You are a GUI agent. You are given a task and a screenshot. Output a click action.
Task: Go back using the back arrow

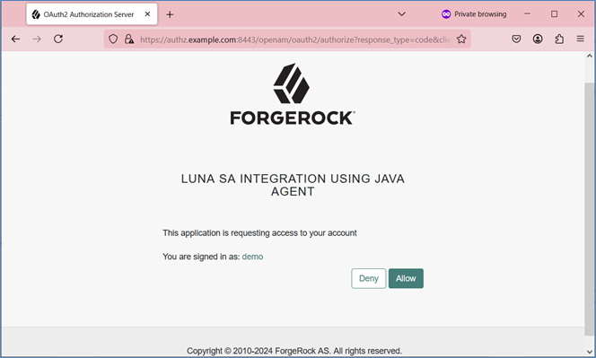15,39
